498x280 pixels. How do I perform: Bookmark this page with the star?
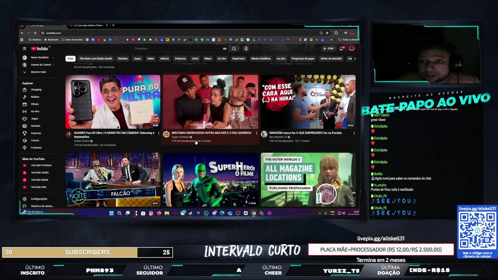(327, 33)
